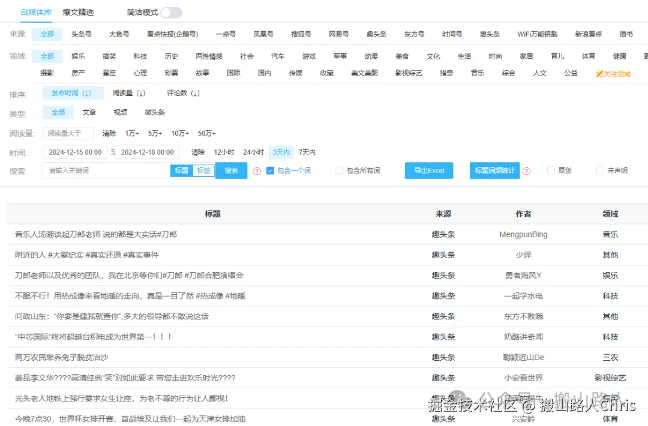This screenshot has width=648, height=426.
Task: Click the 导出Excel button
Action: pyautogui.click(x=428, y=171)
